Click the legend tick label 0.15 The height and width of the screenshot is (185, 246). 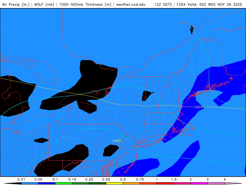tap(72, 179)
